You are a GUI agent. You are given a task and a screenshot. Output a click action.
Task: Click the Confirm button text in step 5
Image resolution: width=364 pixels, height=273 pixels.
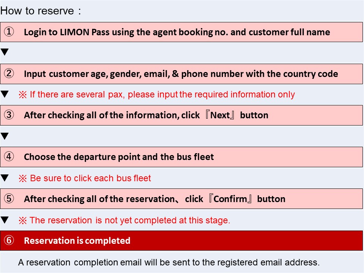[x=230, y=199]
